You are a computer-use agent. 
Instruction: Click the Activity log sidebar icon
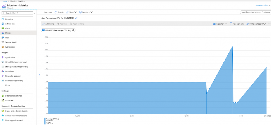point(3,24)
